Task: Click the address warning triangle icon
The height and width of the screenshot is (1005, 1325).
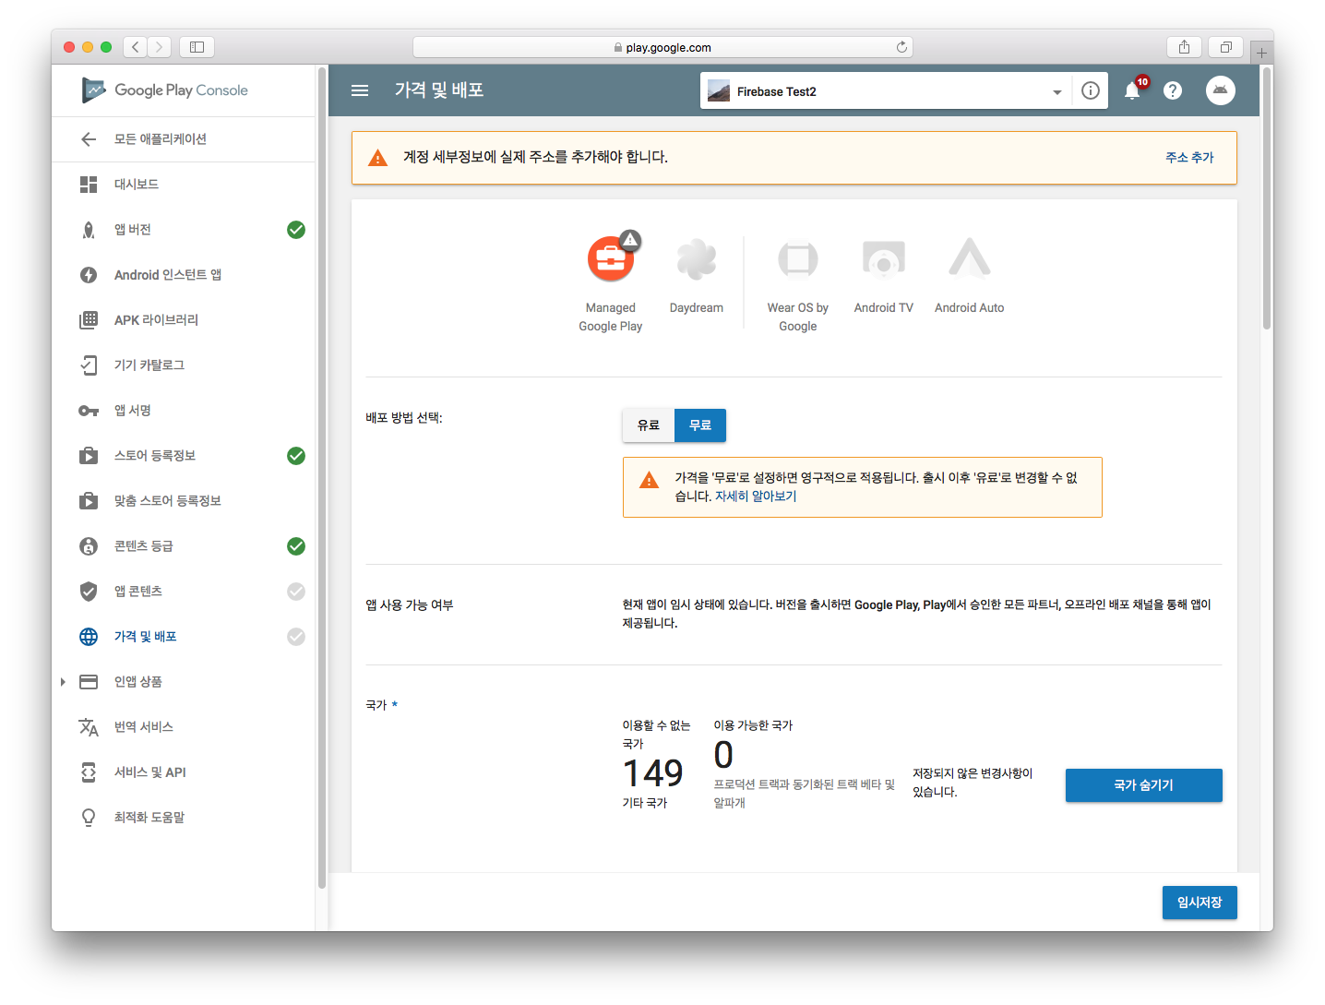Action: [x=378, y=158]
